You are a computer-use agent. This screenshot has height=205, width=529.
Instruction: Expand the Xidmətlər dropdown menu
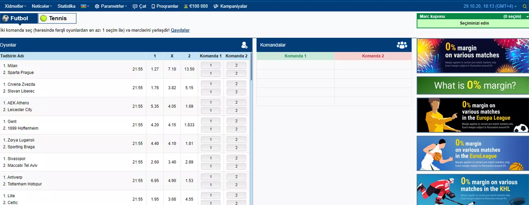[x=15, y=7]
